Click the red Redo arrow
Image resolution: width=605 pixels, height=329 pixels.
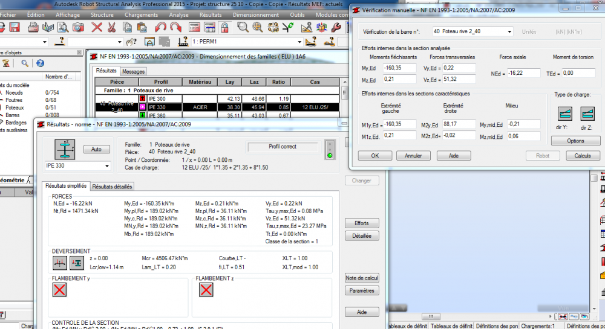tap(175, 27)
